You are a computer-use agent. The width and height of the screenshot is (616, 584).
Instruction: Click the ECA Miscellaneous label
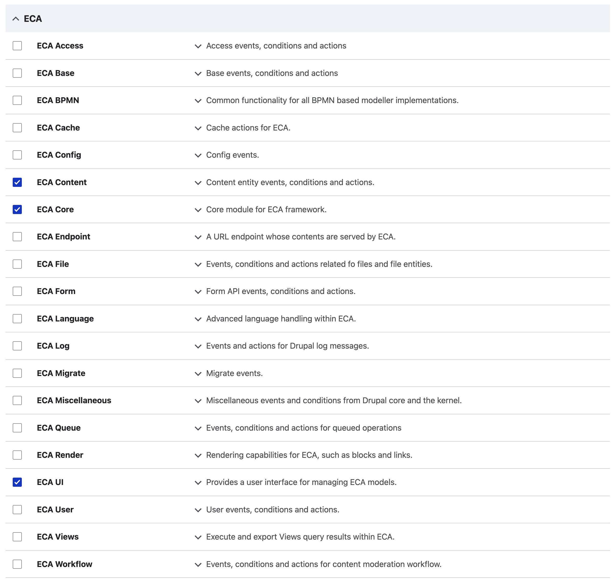[74, 400]
